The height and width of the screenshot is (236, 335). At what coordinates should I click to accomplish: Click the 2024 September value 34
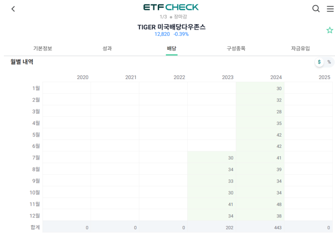279,181
